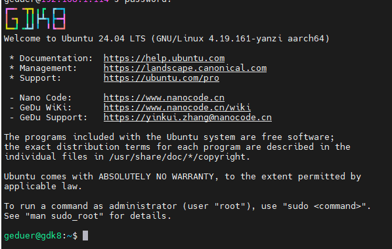Screen dimensions: 392x249
Task: Open the ubuntu.com/pro support link
Action: pyautogui.click(x=162, y=78)
